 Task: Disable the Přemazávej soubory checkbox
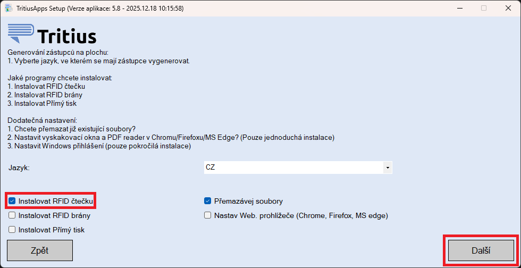pos(208,202)
